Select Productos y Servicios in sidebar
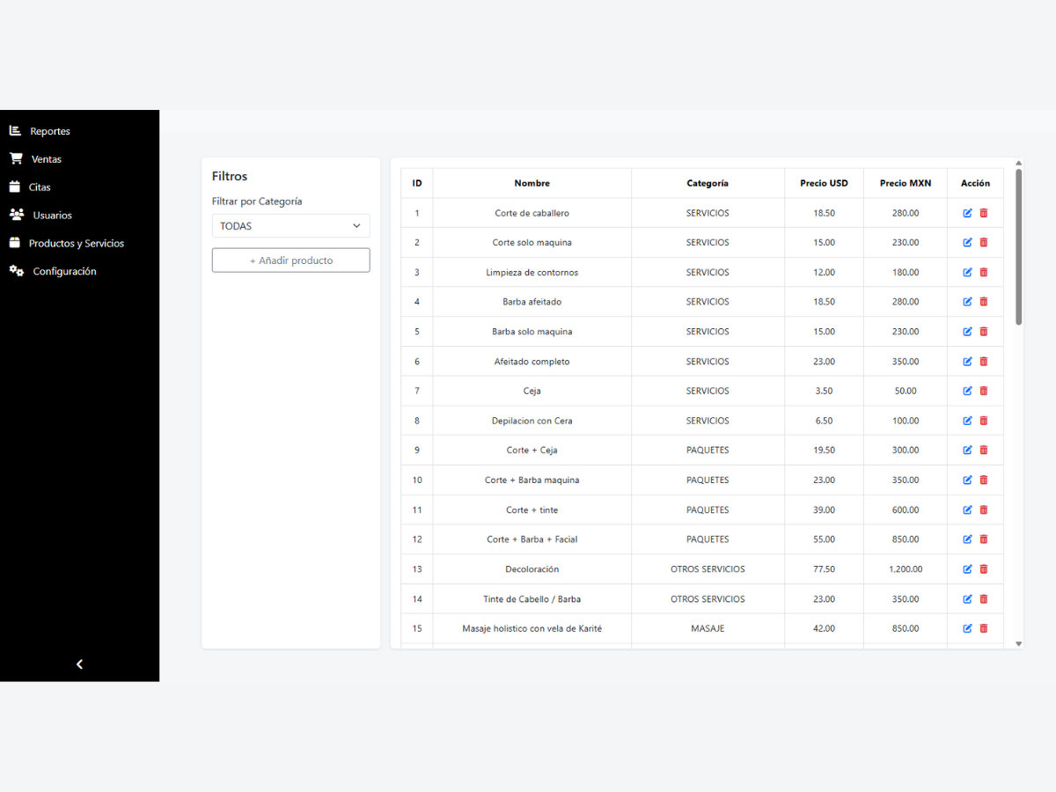Viewport: 1056px width, 792px height. (x=76, y=244)
